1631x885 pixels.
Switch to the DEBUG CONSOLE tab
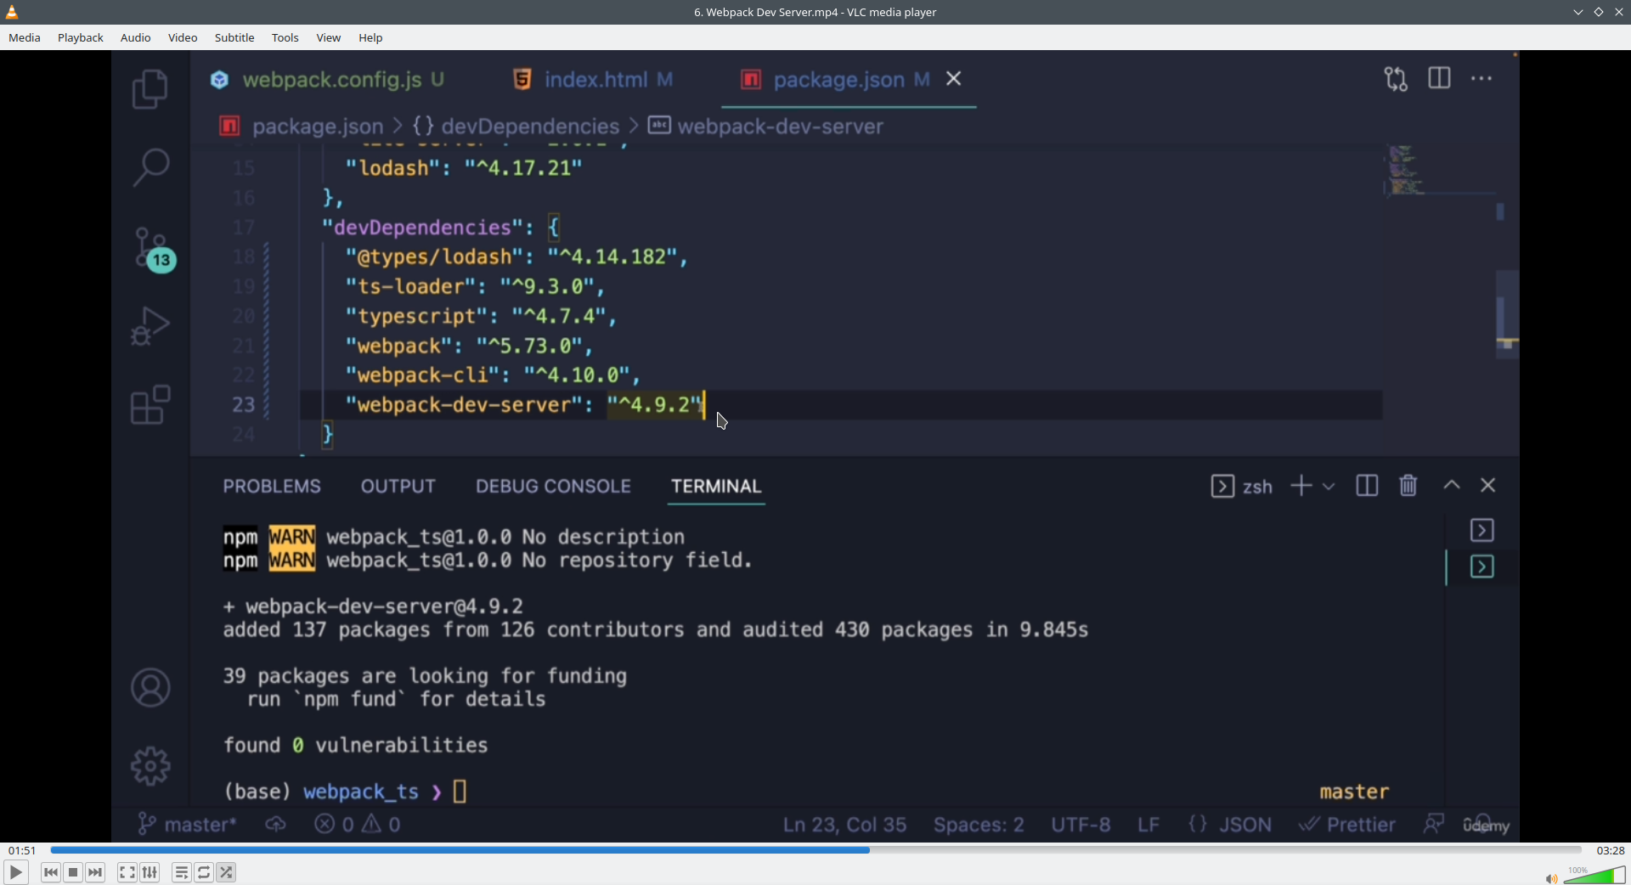coord(553,487)
